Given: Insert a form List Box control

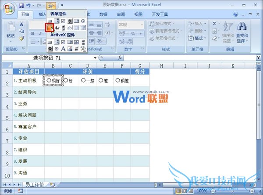Looking at the screenshot, I should coord(76,21).
